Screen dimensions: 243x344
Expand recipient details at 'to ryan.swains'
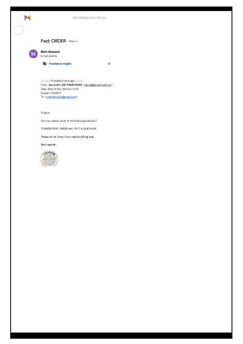49,56
